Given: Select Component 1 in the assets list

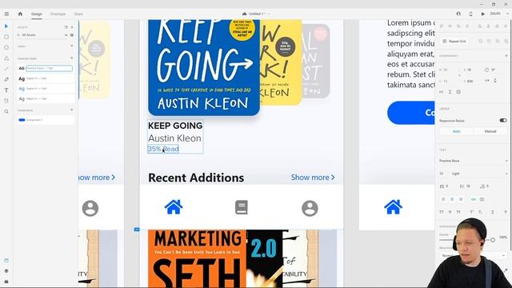Looking at the screenshot, I should (46, 120).
